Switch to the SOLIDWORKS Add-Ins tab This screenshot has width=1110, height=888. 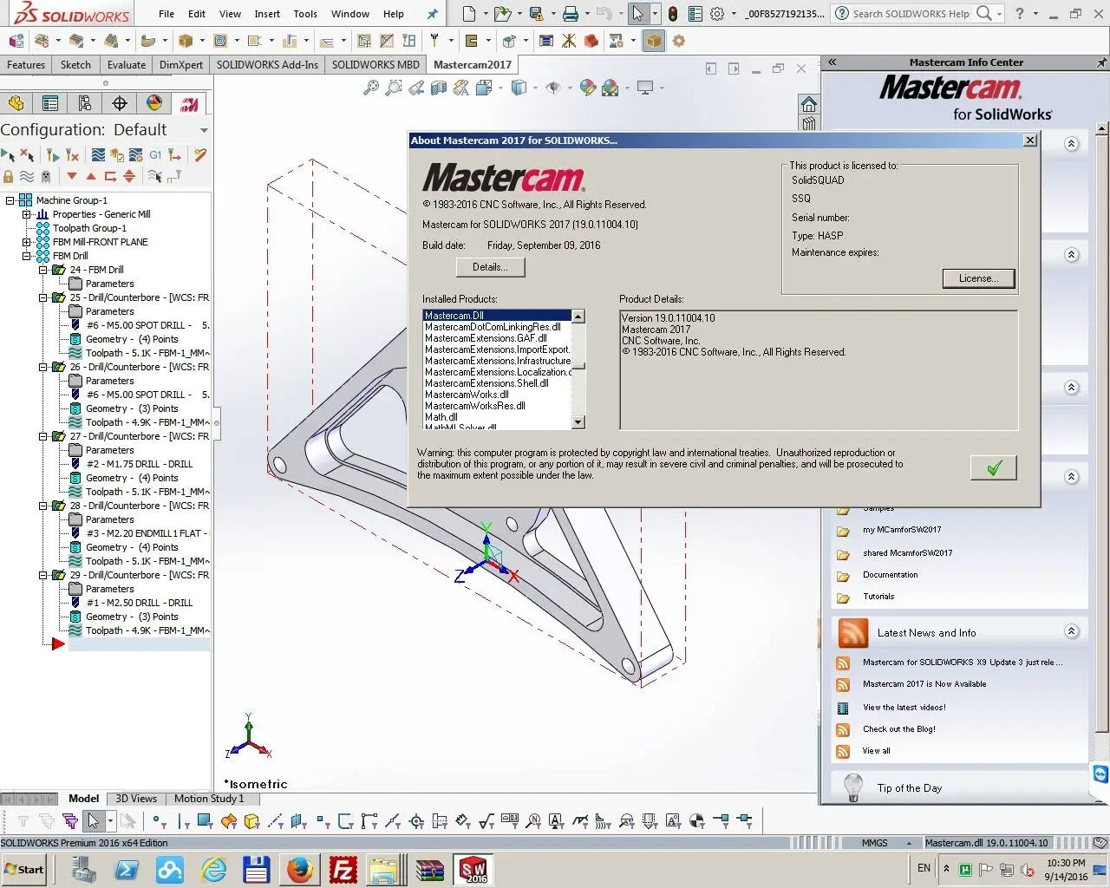coord(267,64)
